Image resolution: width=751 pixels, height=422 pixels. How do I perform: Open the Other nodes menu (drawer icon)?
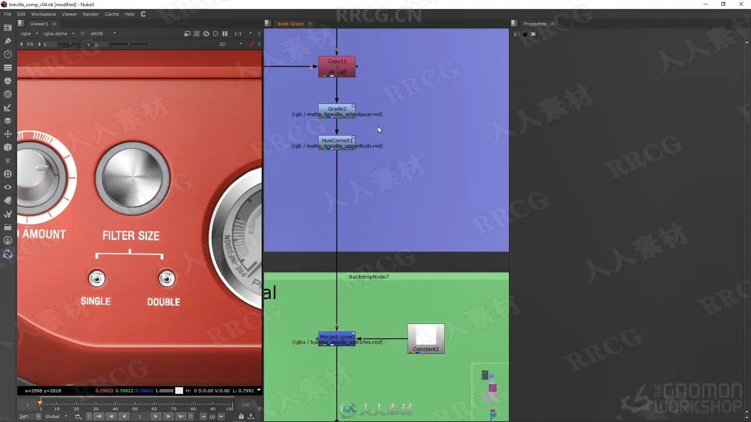(8, 227)
